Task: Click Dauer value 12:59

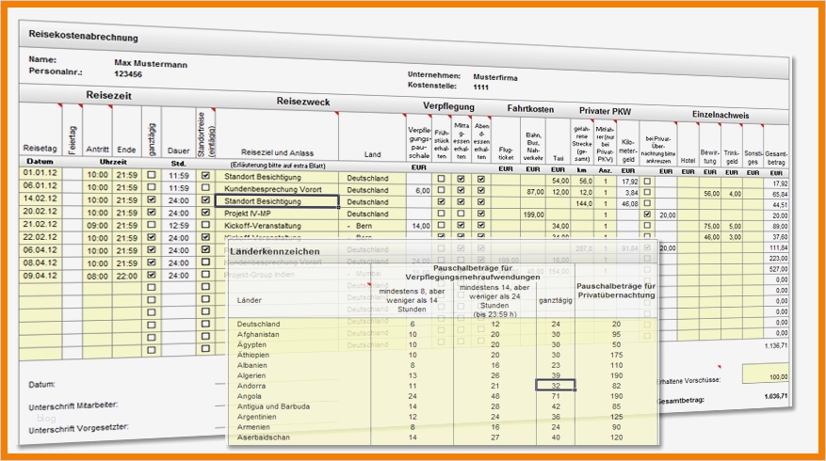Action: click(x=179, y=225)
